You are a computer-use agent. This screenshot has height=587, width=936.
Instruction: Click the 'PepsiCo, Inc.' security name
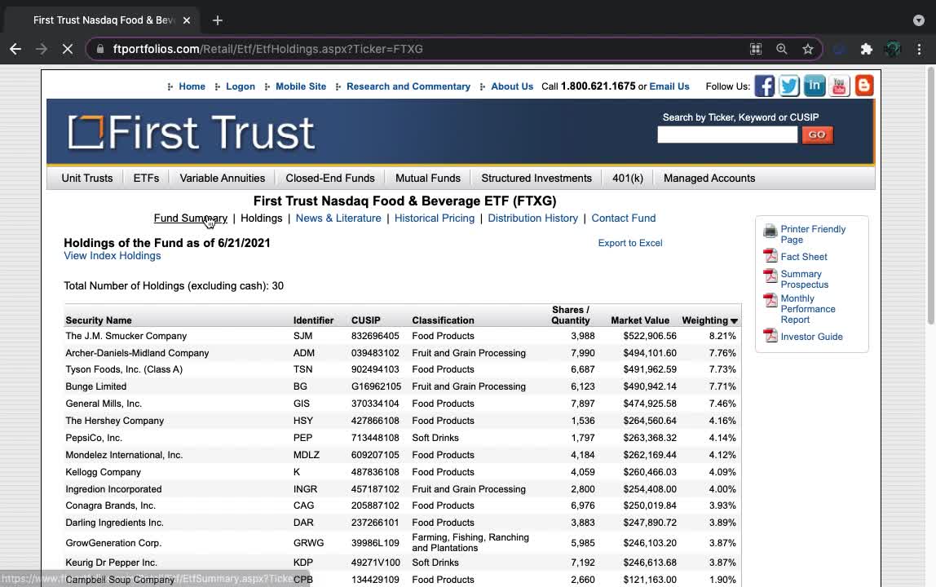(94, 438)
